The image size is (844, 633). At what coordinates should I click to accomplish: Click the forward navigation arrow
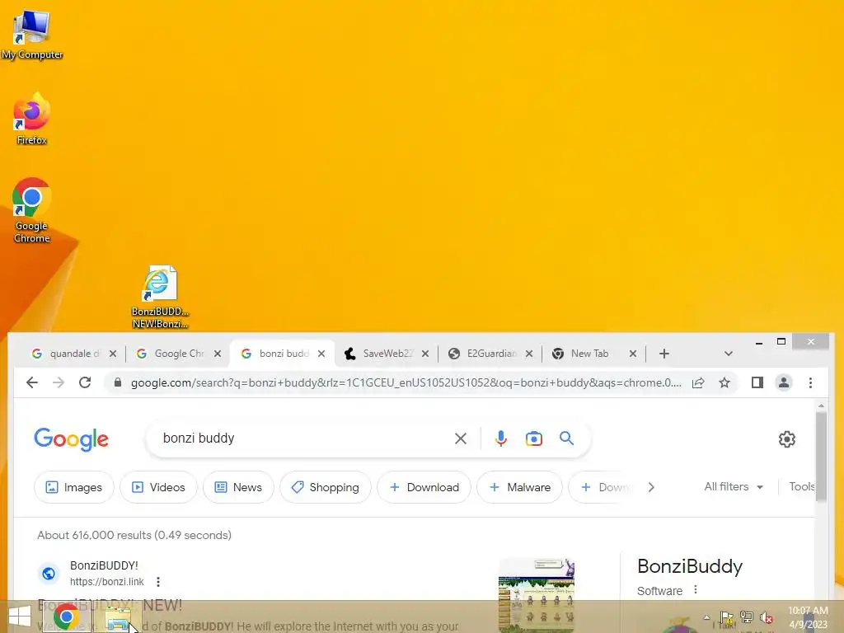pyautogui.click(x=59, y=382)
